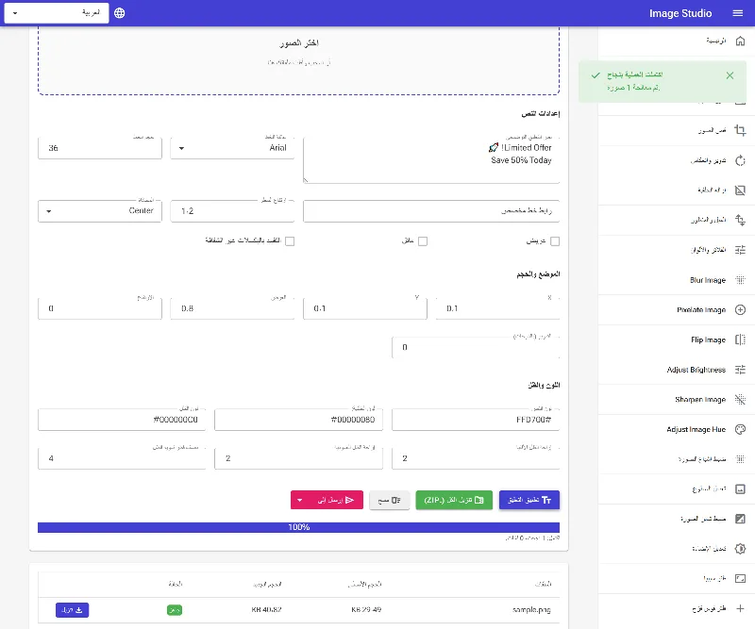Focus the caption textarea with Limited Offer
This screenshot has height=629, width=755.
[431, 160]
